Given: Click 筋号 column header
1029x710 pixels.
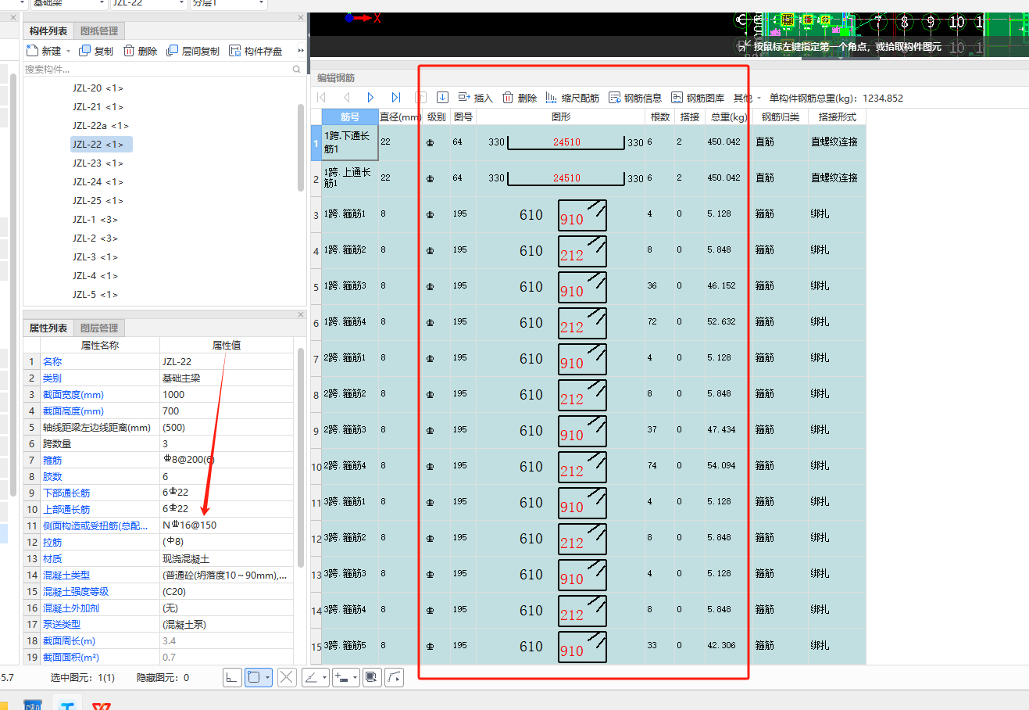Looking at the screenshot, I should 350,117.
